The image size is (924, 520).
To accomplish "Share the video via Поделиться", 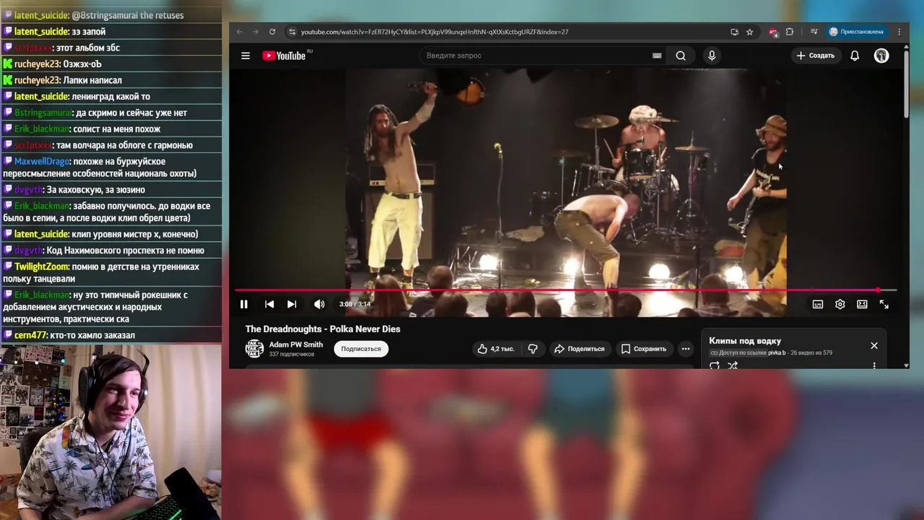I will pos(579,349).
